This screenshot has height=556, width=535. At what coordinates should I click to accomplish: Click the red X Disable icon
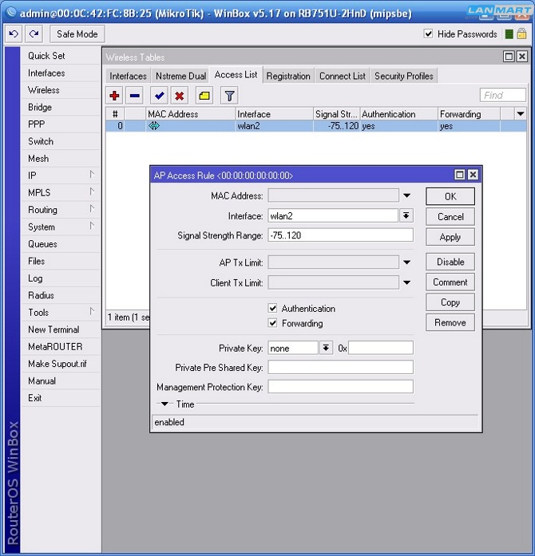point(180,96)
